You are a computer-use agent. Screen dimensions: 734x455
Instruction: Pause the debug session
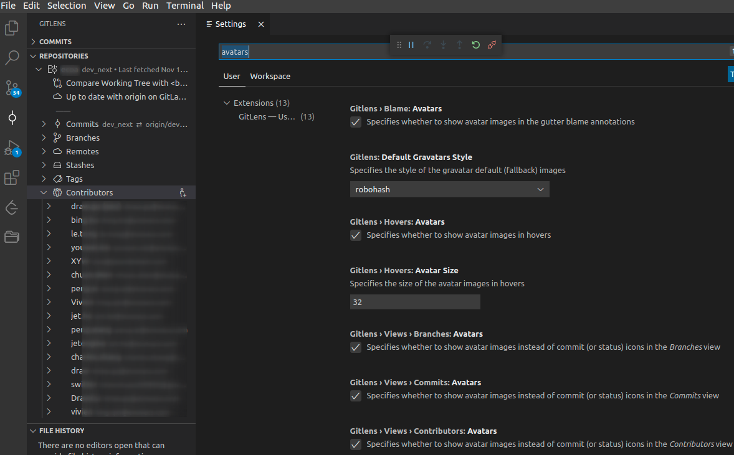411,45
